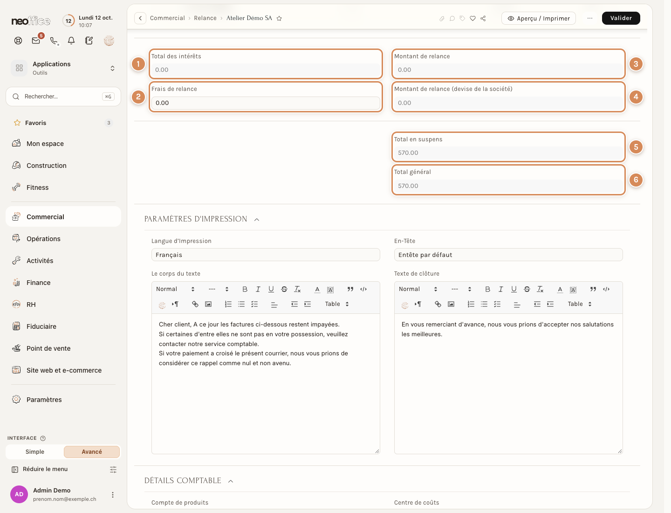Open Aperçu / Imprimer preview

[x=539, y=18]
